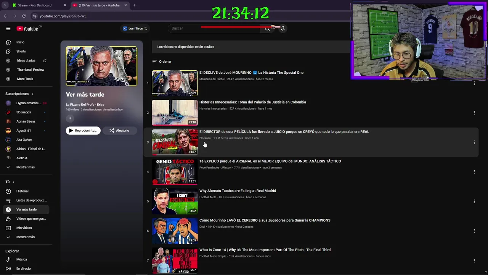
Task: Open the Ordenar sort dropdown
Action: pos(162,61)
